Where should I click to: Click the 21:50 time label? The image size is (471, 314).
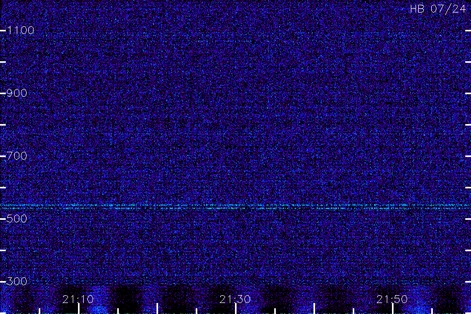coord(392,299)
